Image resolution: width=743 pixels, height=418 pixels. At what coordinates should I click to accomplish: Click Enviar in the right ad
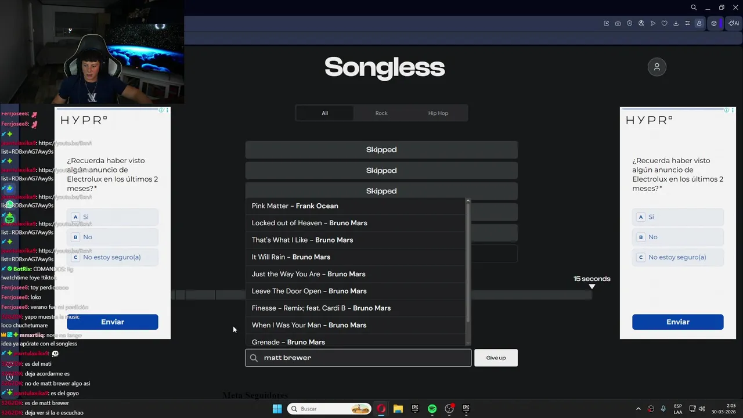click(x=678, y=322)
